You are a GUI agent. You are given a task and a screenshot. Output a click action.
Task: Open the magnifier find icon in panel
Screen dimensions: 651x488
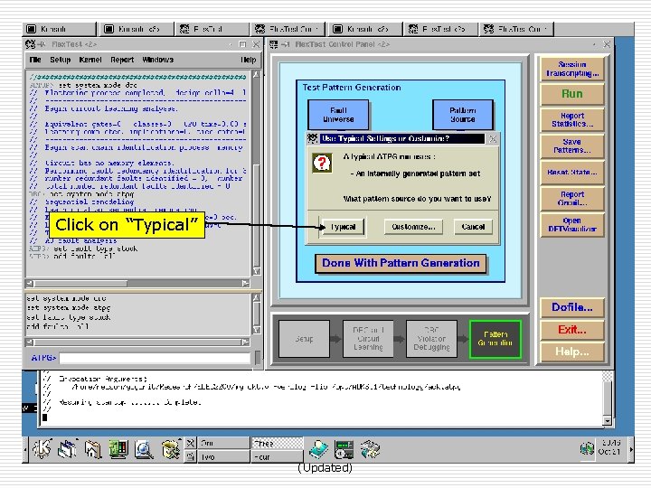click(x=144, y=449)
